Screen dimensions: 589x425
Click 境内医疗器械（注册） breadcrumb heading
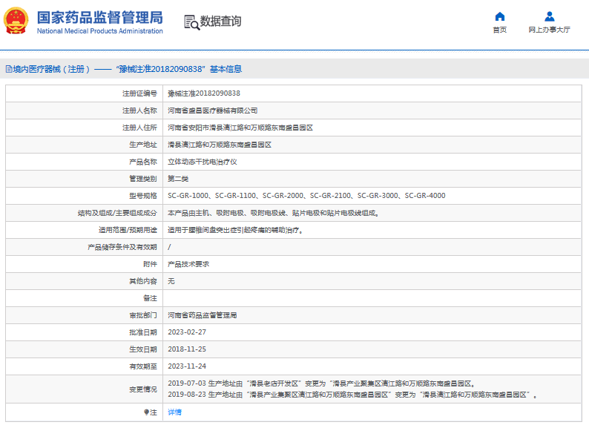coord(51,69)
